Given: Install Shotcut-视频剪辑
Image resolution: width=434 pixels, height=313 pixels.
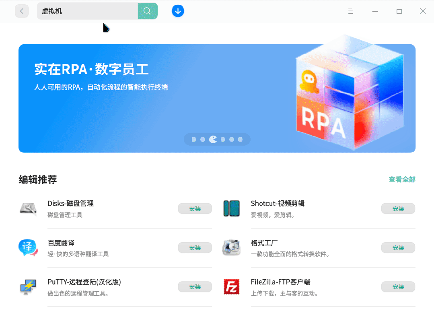Looking at the screenshot, I should (x=398, y=209).
